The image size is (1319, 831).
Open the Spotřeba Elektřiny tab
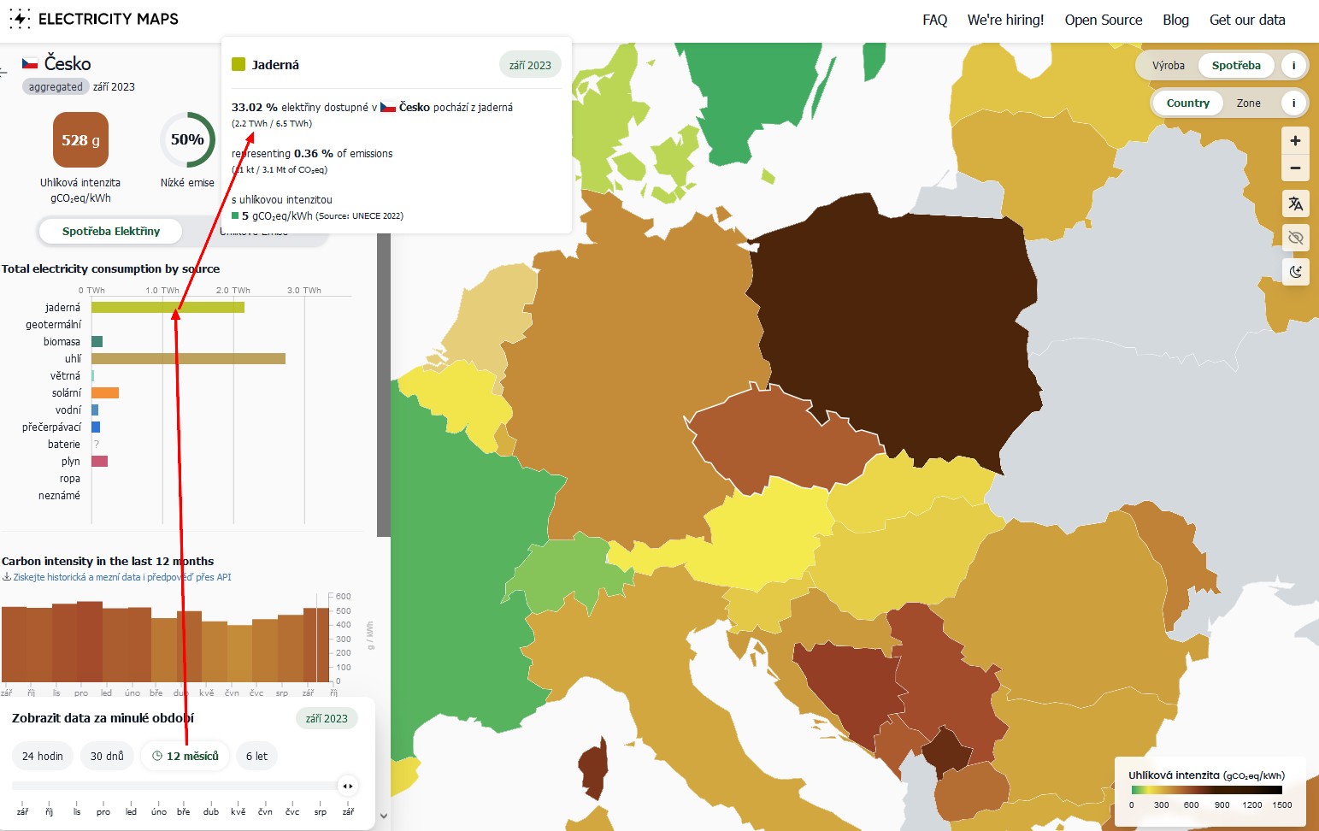click(111, 231)
